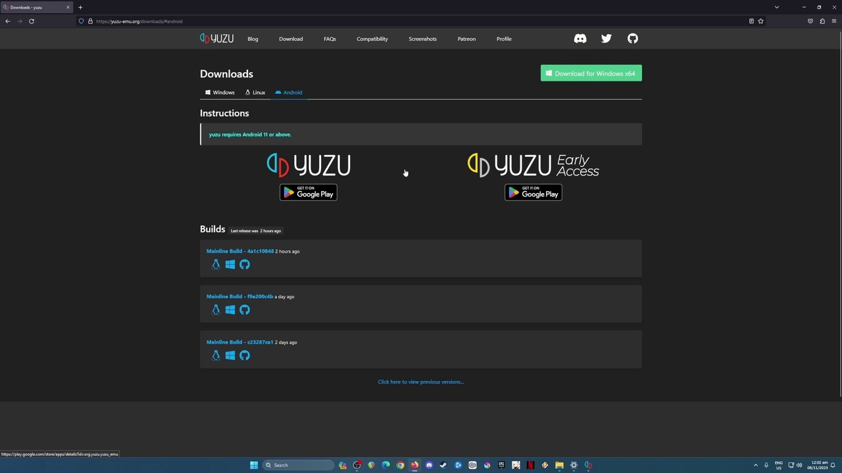Open GitHub release for build c23287ca1
Screen dimensions: 842x473
(x=245, y=355)
